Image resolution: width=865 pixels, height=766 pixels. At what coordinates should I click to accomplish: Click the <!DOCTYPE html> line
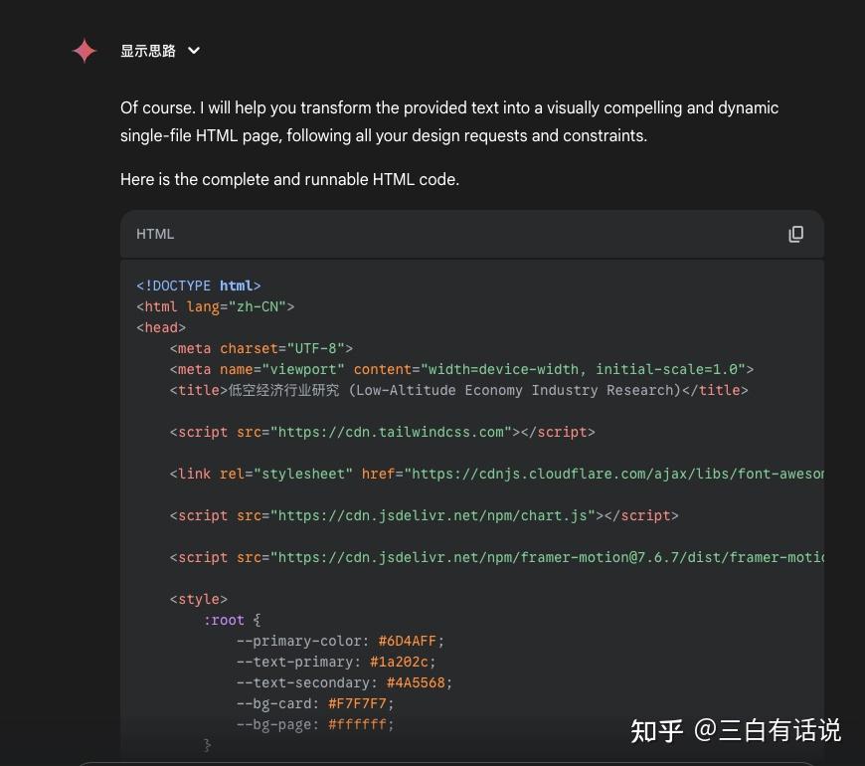point(199,286)
